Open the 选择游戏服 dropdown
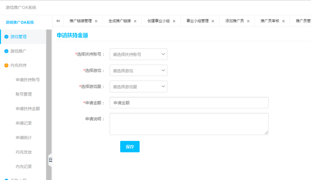Screen dimensions: 311x180 (x=138, y=86)
